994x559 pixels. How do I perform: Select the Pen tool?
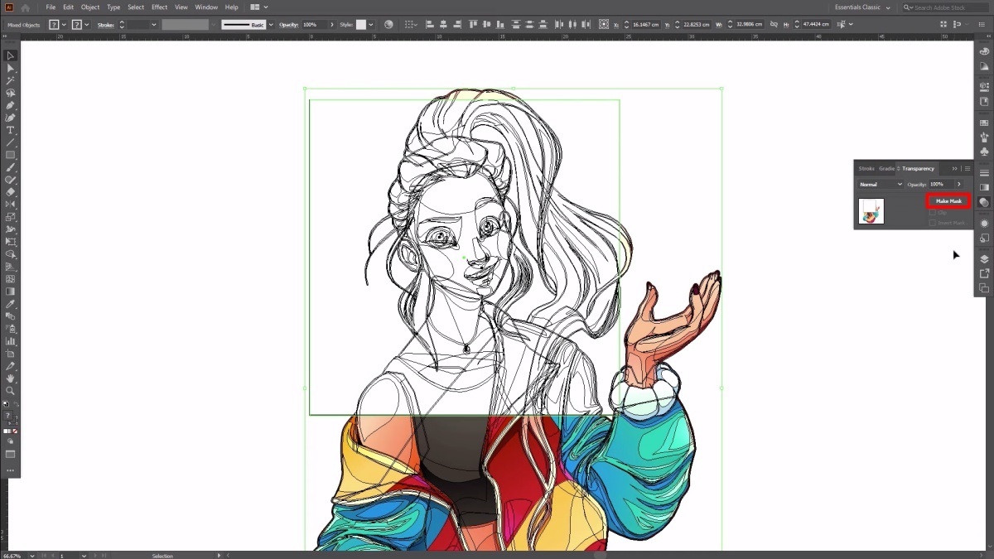point(11,106)
